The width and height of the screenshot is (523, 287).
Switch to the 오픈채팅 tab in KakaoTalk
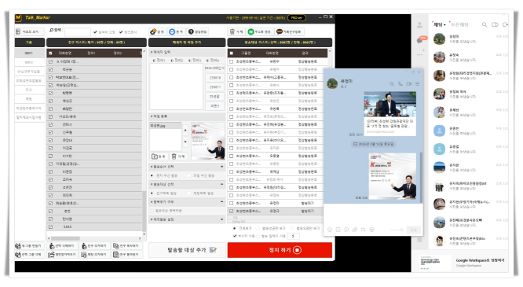(x=459, y=24)
